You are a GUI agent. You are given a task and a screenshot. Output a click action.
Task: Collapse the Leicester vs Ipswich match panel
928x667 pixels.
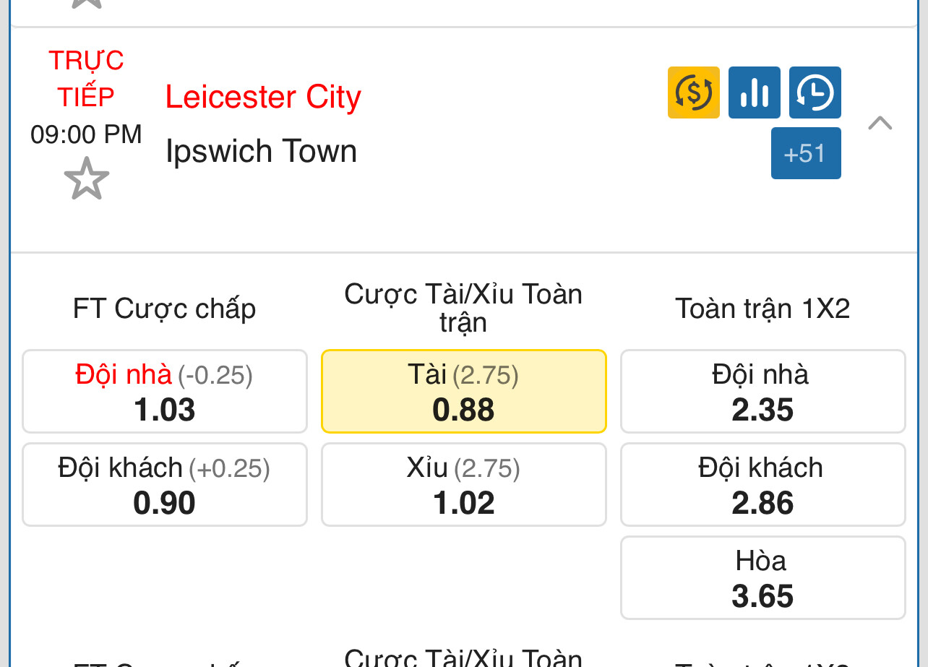pyautogui.click(x=880, y=123)
